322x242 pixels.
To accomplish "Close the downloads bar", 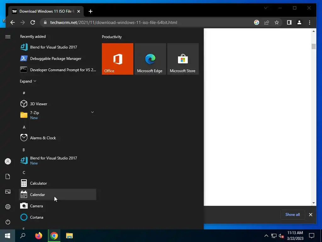I will tap(310, 215).
